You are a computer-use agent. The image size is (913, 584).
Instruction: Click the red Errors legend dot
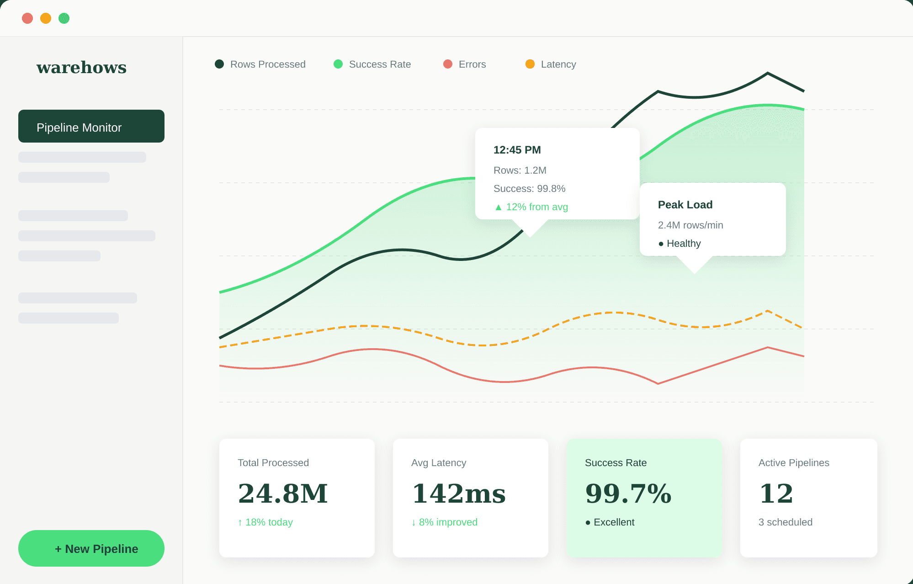coord(448,64)
